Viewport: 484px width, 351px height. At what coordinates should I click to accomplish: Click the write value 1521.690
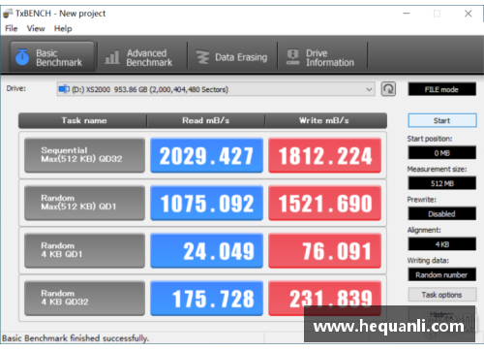[x=325, y=203]
